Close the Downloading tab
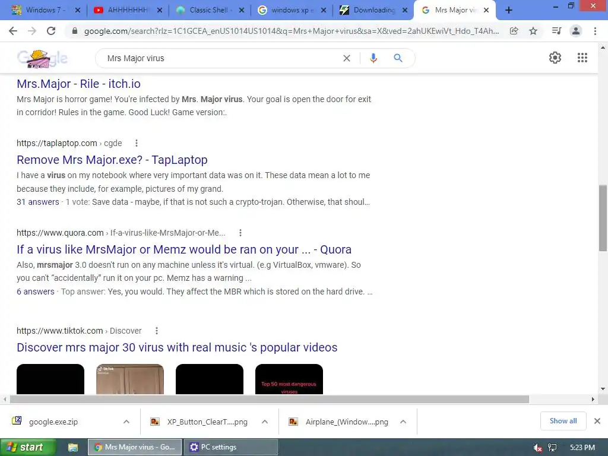608x456 pixels. pos(405,11)
